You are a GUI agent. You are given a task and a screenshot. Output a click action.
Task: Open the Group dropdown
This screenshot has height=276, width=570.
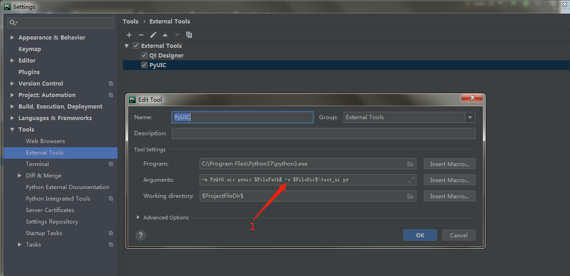(470, 117)
